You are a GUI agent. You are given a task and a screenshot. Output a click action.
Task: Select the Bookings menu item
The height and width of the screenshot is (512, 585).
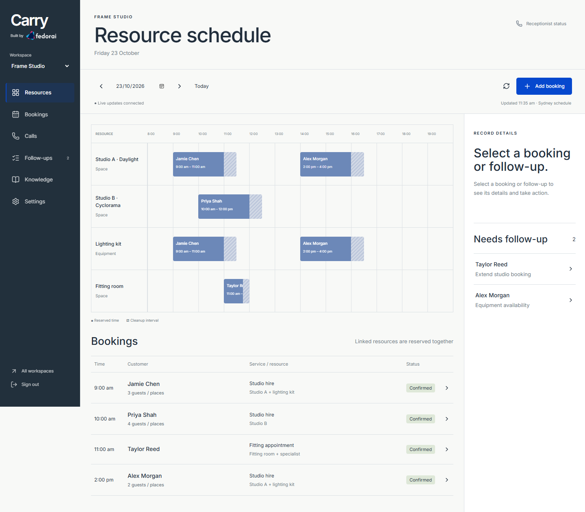40,114
